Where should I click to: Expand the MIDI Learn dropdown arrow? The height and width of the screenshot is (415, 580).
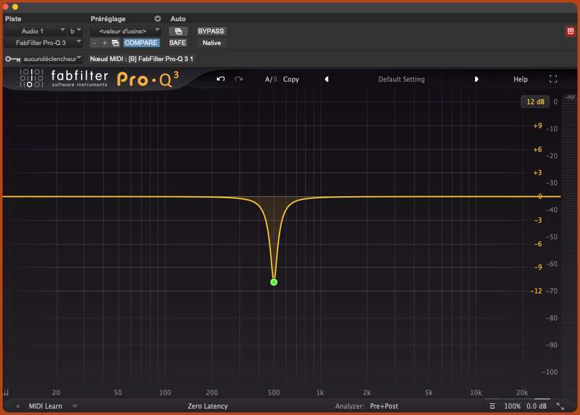tap(75, 406)
